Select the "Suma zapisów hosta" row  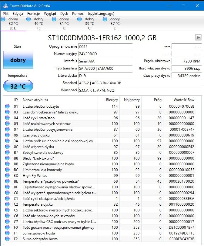coord(100,233)
